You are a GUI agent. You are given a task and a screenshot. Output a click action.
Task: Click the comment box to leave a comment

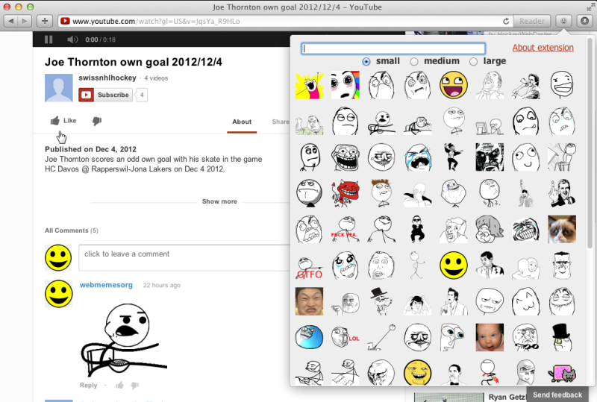[x=184, y=258]
